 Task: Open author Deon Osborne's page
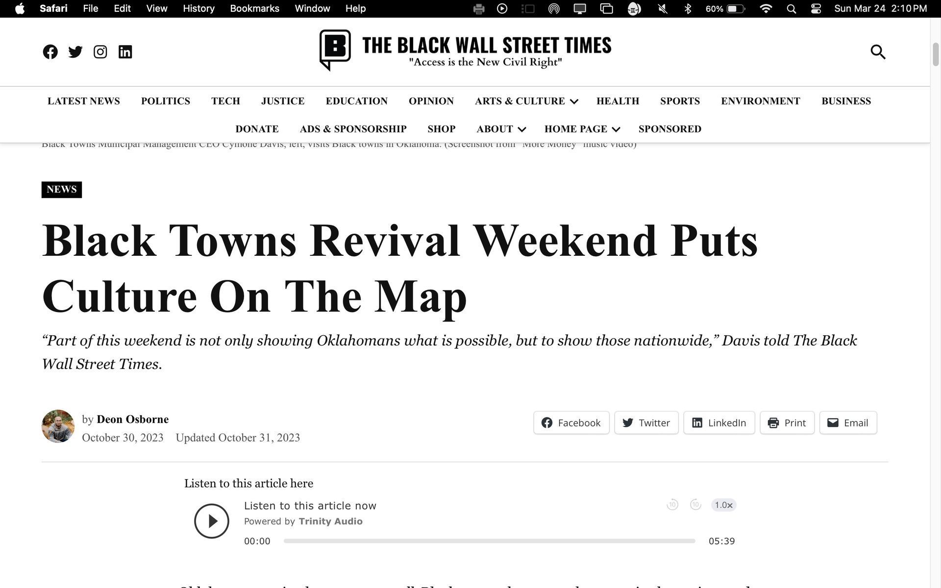(x=132, y=419)
